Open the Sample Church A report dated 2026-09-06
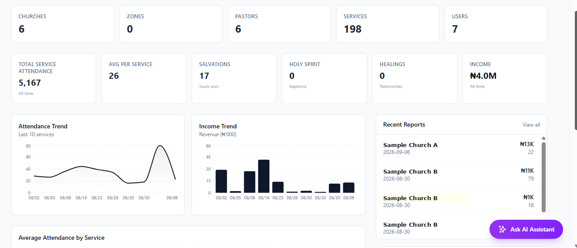This screenshot has width=577, height=248. [x=458, y=148]
